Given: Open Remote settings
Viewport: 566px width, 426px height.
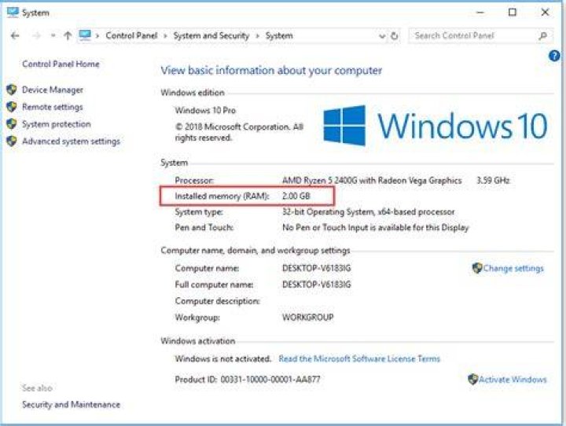Looking at the screenshot, I should 53,107.
